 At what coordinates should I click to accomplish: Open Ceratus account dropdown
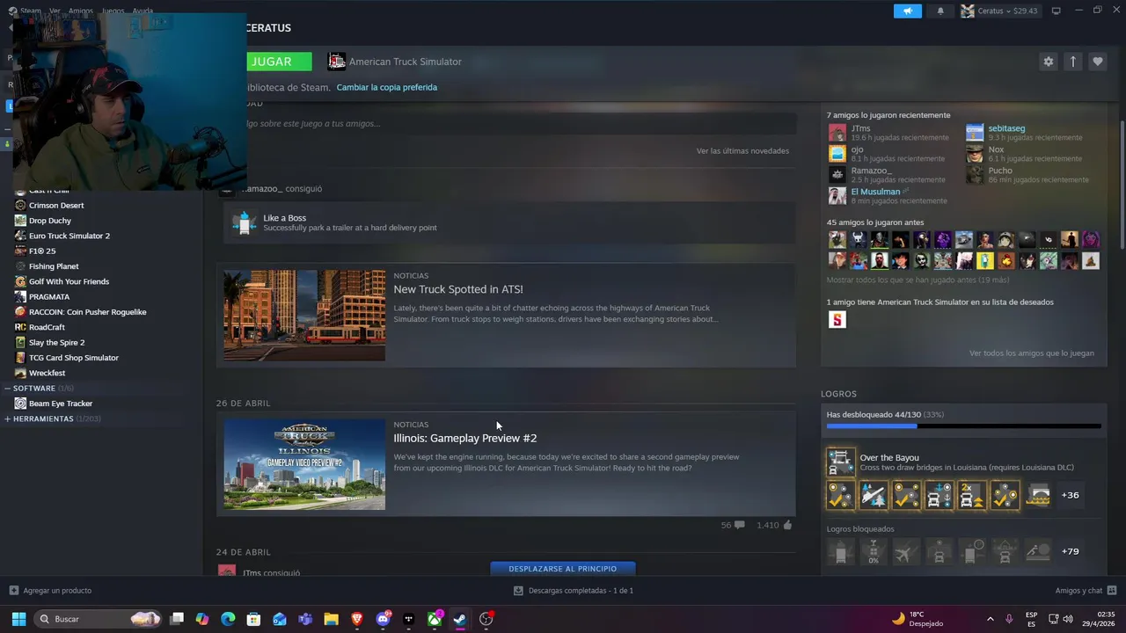(x=999, y=11)
